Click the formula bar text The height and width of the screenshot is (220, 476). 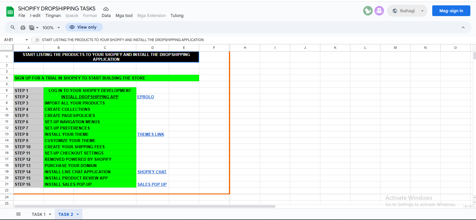tap(123, 40)
